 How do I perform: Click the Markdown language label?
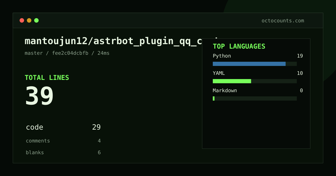click(x=225, y=91)
